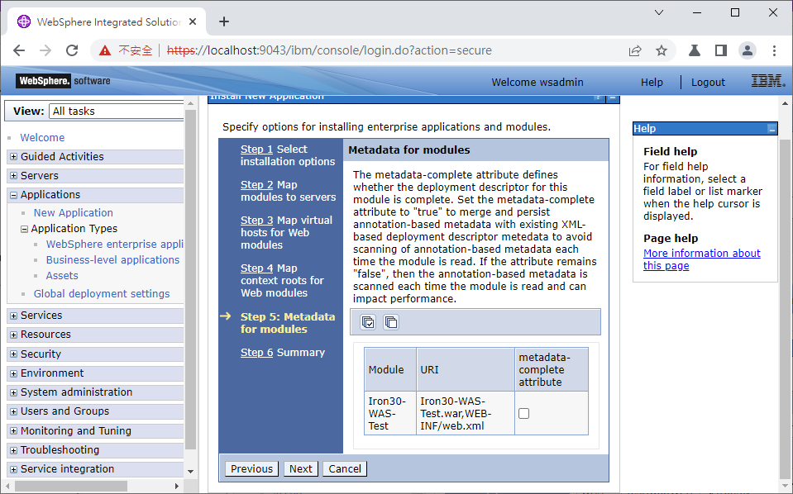This screenshot has width=793, height=494.
Task: Open Global deployment settings link
Action: 102,293
